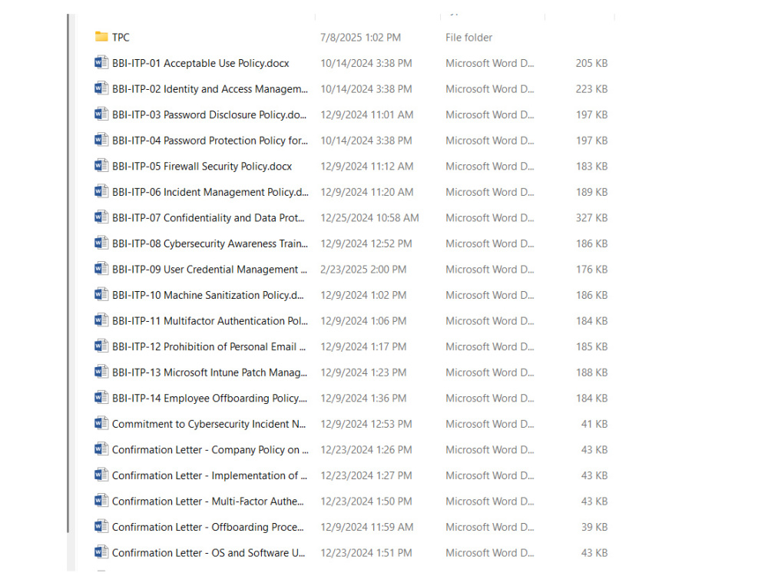Select the TPC folder name

121,37
